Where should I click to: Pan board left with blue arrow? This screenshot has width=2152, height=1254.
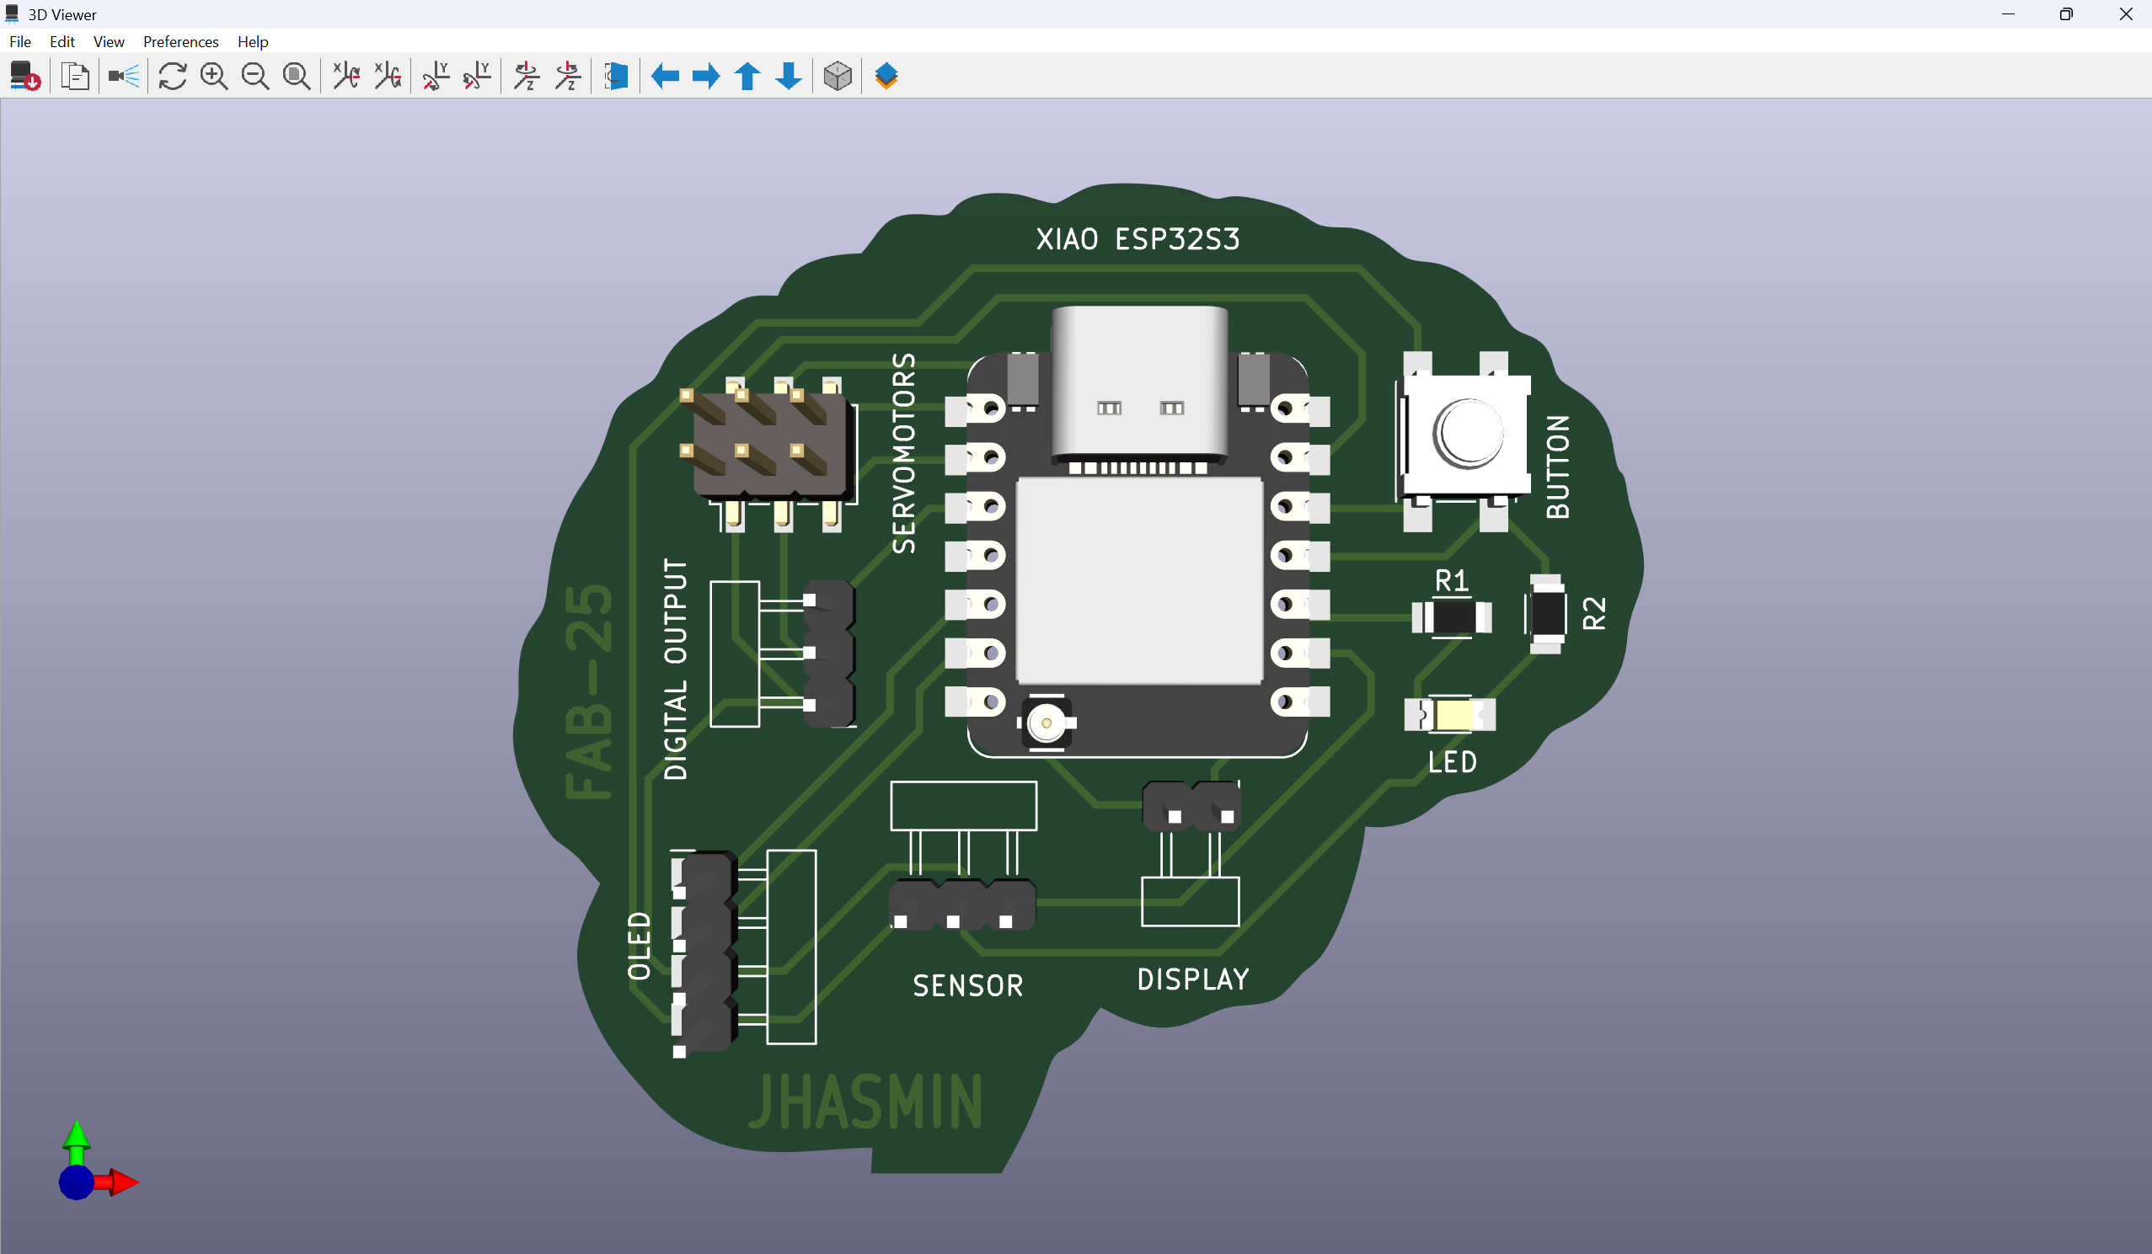pos(664,76)
